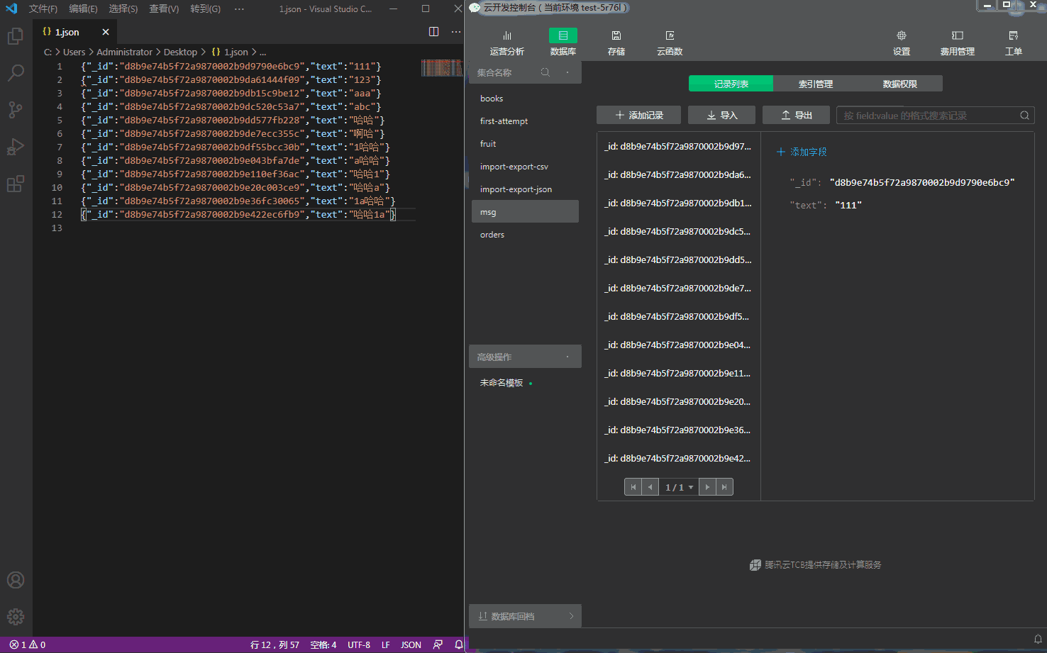This screenshot has width=1047, height=653.
Task: Open the 文件(F) menu
Action: pyautogui.click(x=43, y=9)
